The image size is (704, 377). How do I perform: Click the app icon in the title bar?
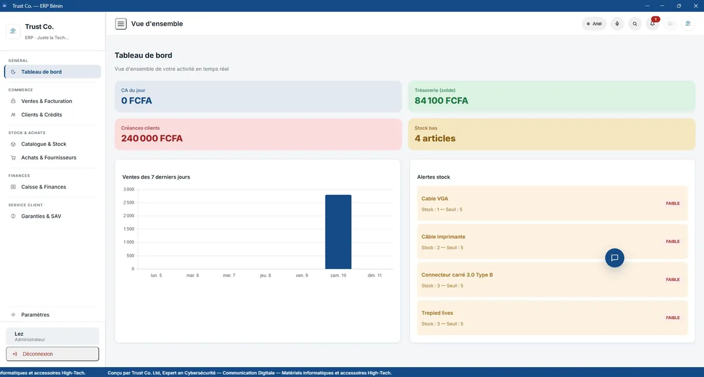(5, 6)
